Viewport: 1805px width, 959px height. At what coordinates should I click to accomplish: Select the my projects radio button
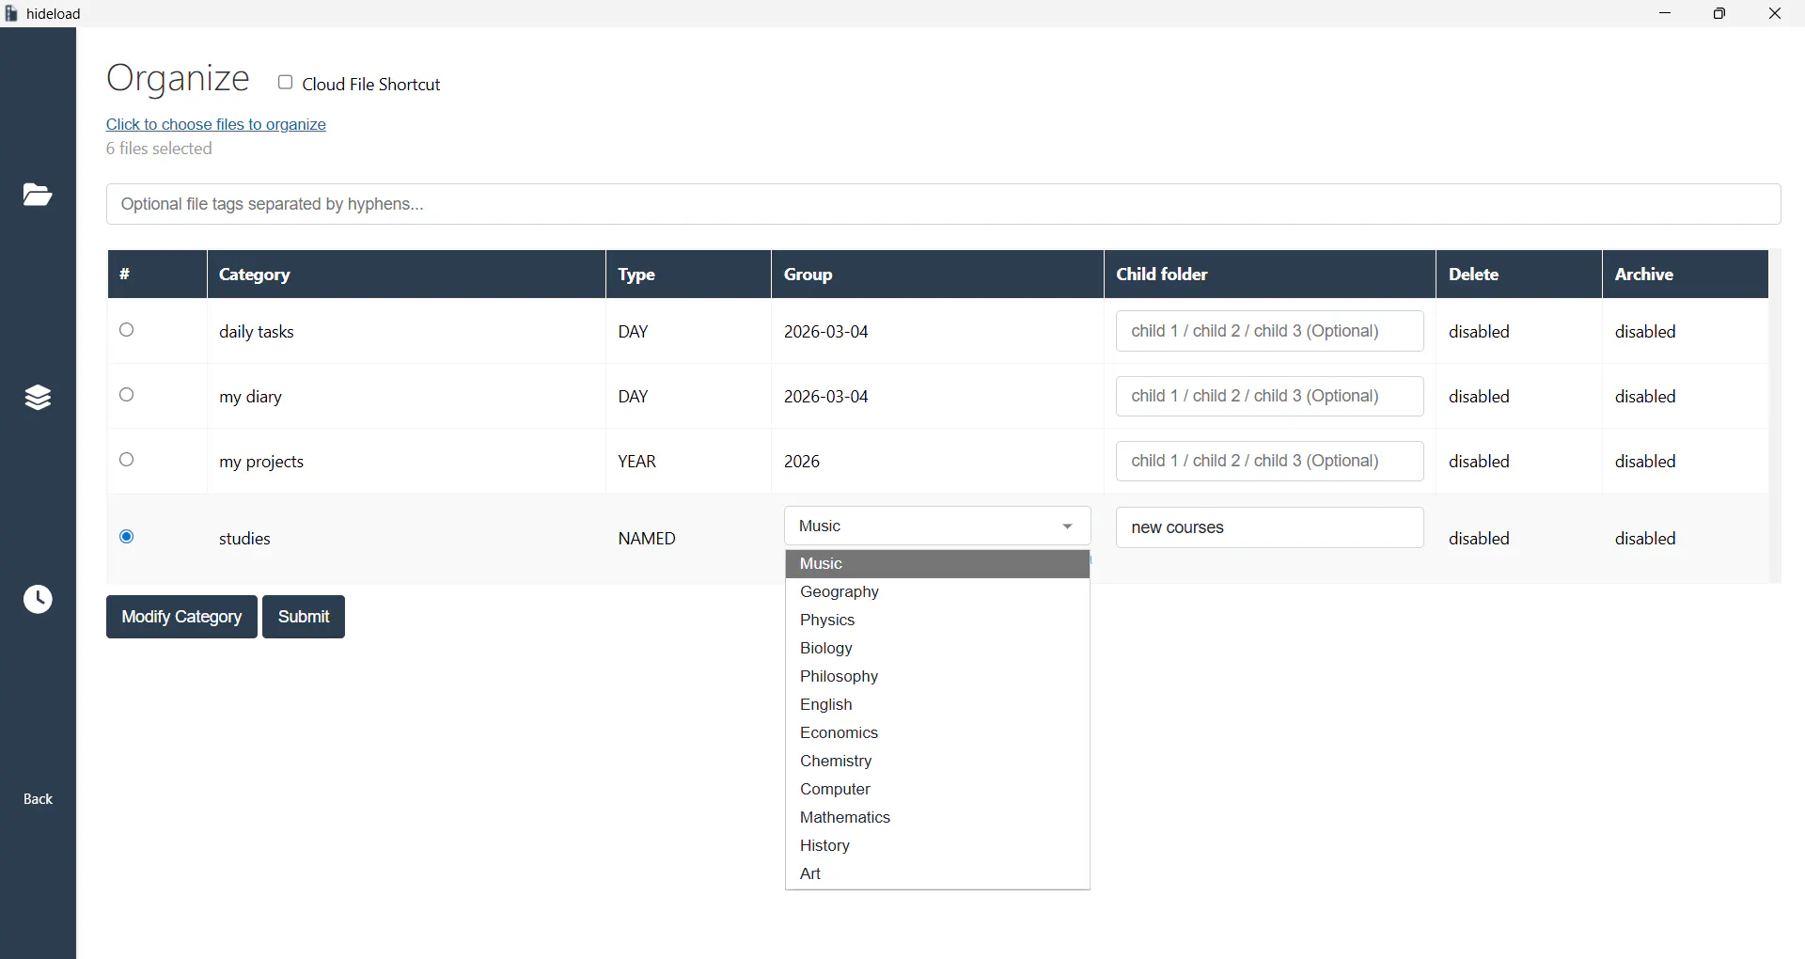pyautogui.click(x=127, y=460)
